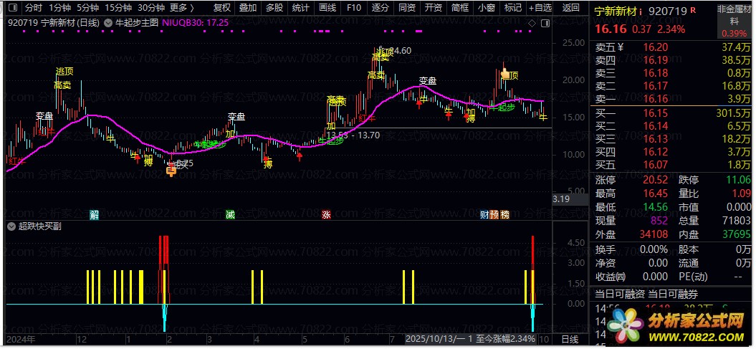Open the 更多 period options
This screenshot has height=349, width=756.
click(182, 8)
